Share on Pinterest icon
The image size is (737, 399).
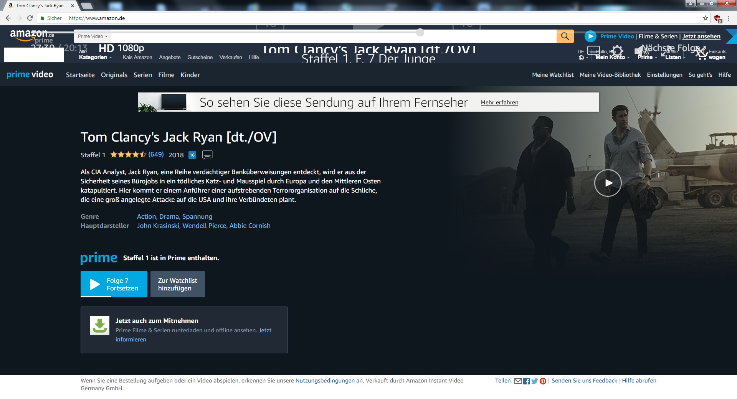click(543, 381)
